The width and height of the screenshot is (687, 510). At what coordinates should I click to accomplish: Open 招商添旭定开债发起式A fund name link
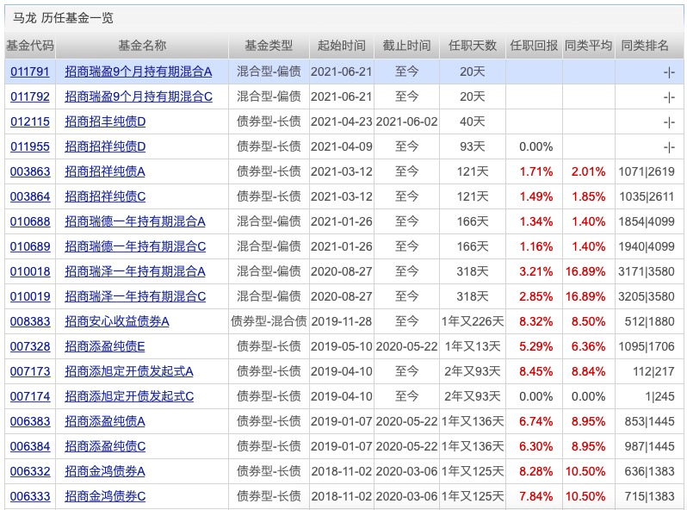pos(129,371)
